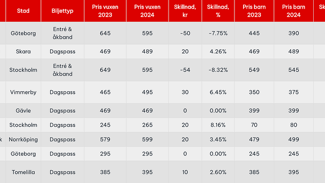Image resolution: width=325 pixels, height=183 pixels.
Task: Select the Pris vuxen 2024 header
Action: click(x=147, y=10)
